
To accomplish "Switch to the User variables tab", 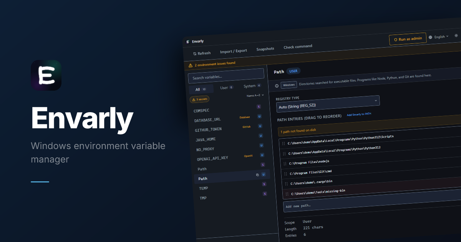I will pyautogui.click(x=226, y=88).
